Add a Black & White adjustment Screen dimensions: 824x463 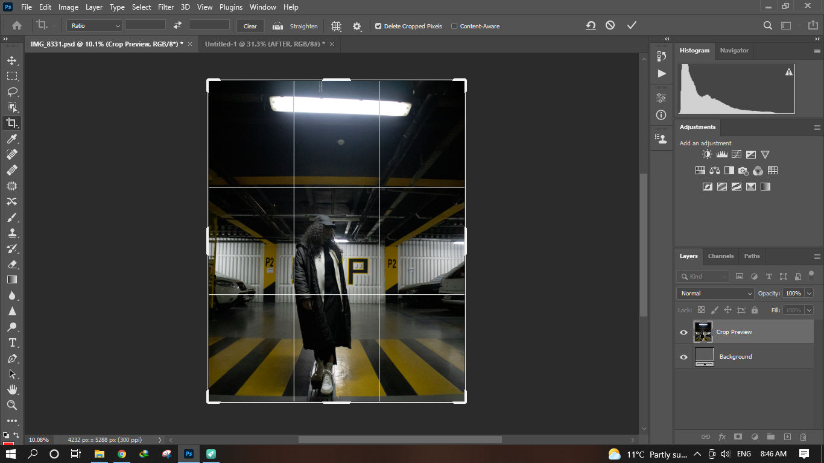click(729, 171)
